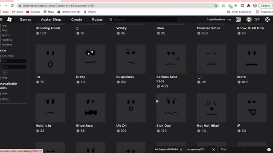Open the Drooling Noob item link
The image size is (273, 153).
48,28
